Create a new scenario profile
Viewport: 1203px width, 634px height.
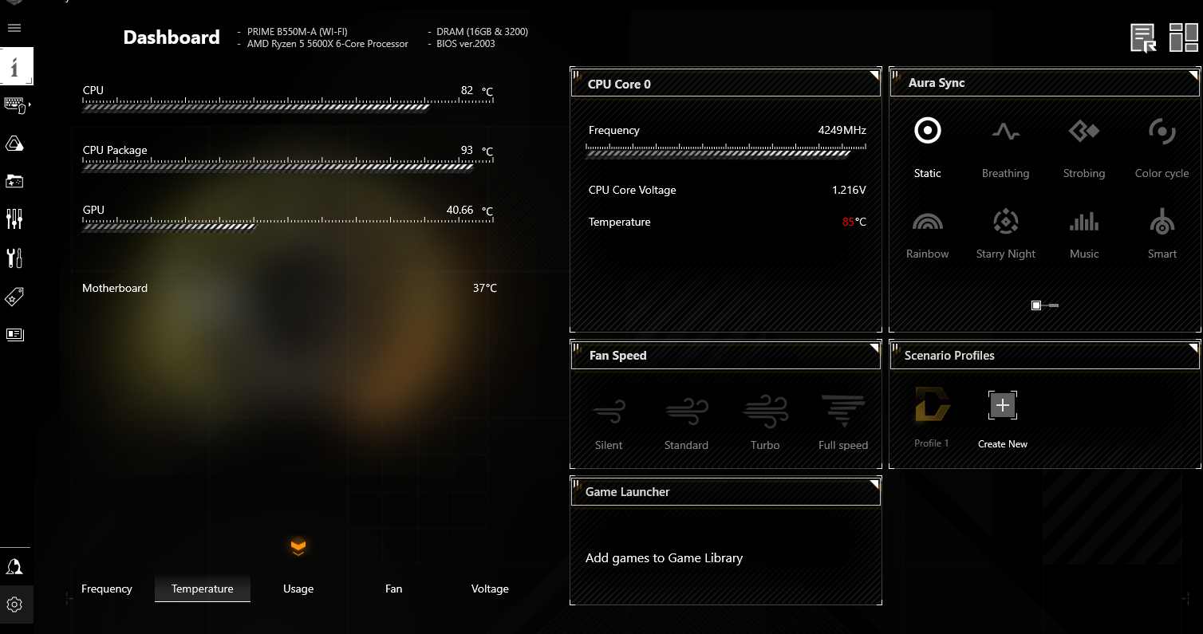[1003, 419]
